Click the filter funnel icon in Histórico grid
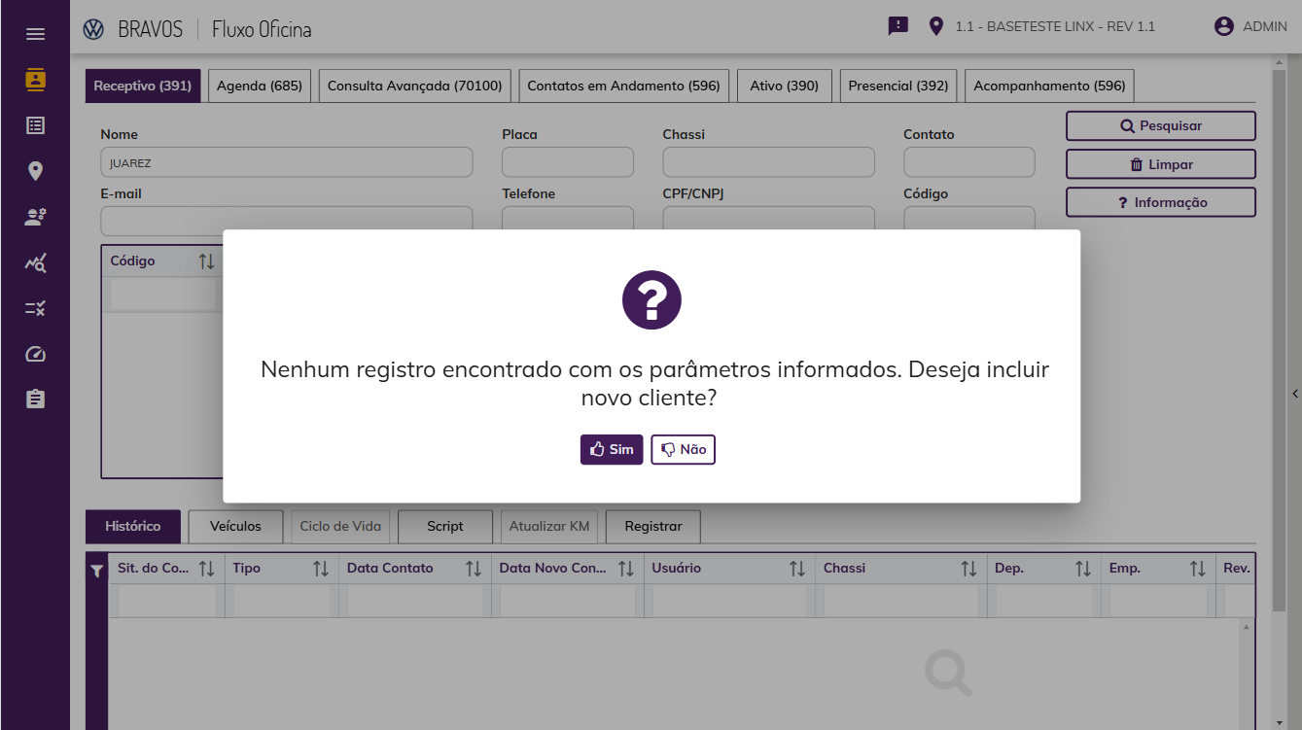The image size is (1302, 730). pos(96,572)
